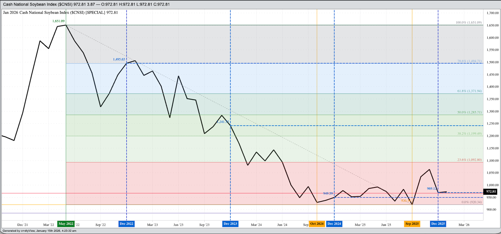
Task: Select the Jun '25 x-axis label
Action: 386,225
